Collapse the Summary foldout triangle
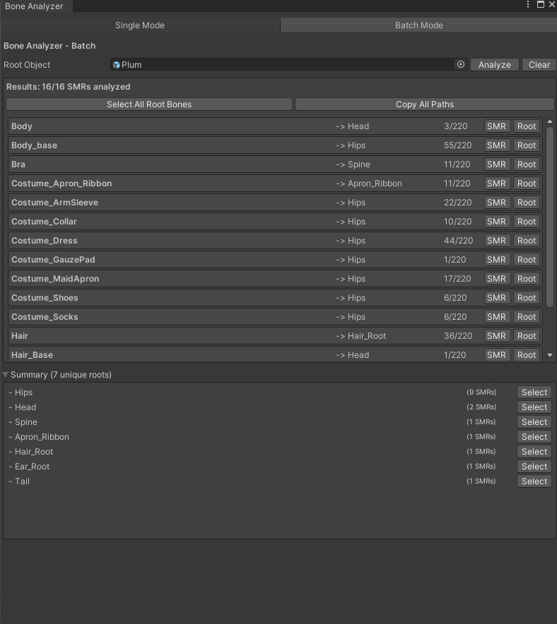Viewport: 557px width, 624px height. [6, 375]
